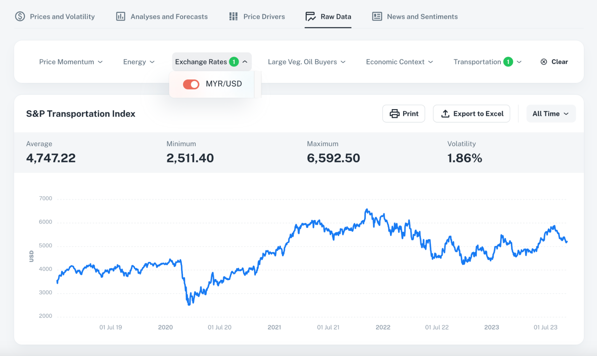Click the 6000 y-axis label
597x356 pixels.
[x=45, y=222]
